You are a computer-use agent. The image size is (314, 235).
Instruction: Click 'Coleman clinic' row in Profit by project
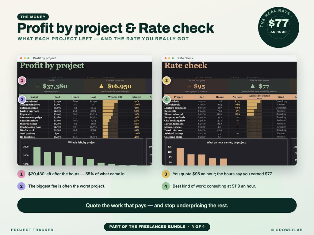(86, 108)
